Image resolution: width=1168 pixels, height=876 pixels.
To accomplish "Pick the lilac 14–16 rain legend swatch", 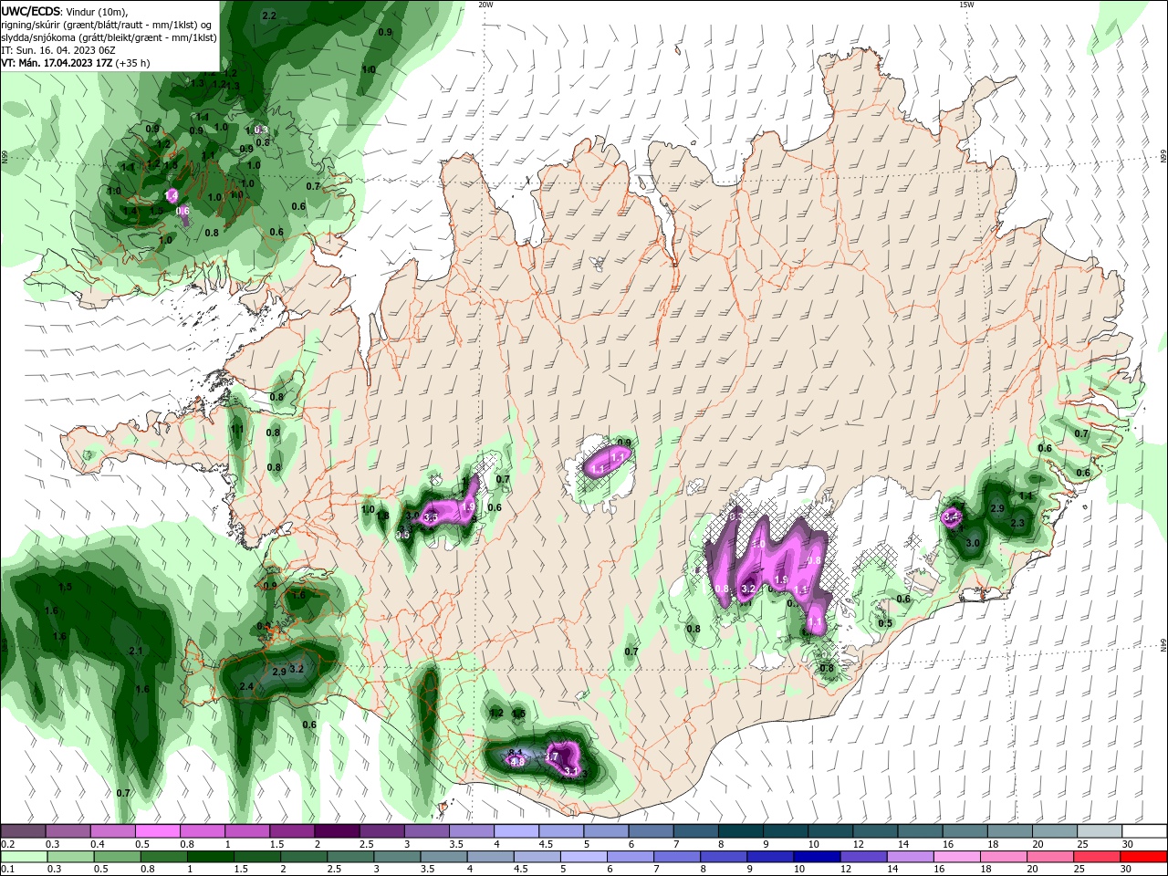I will click(x=912, y=857).
